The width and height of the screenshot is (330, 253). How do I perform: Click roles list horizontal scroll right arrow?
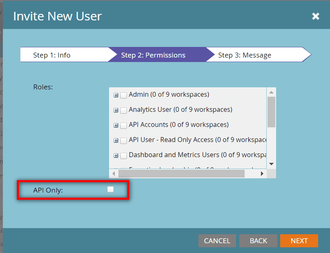click(262, 174)
